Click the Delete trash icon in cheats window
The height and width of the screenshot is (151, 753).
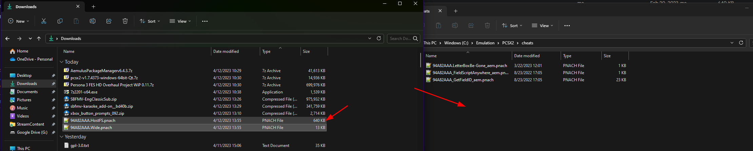pyautogui.click(x=487, y=25)
